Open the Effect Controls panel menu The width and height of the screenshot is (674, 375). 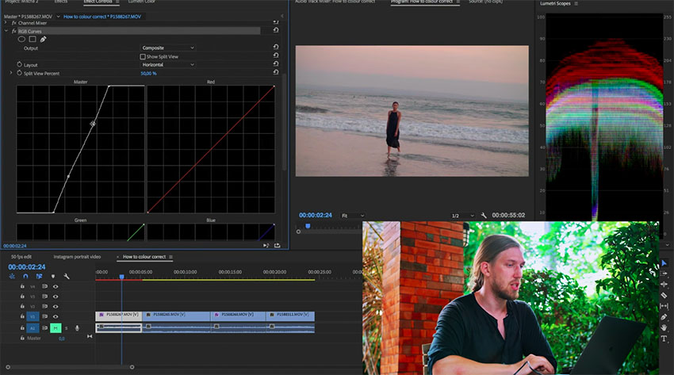coord(117,2)
